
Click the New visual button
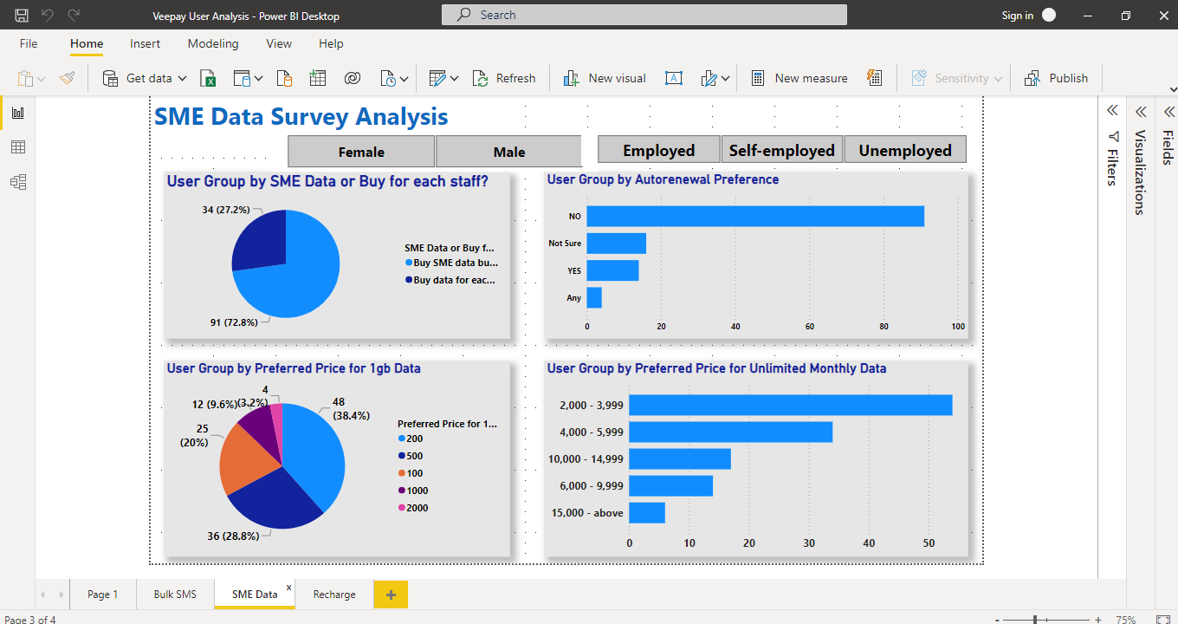(605, 78)
